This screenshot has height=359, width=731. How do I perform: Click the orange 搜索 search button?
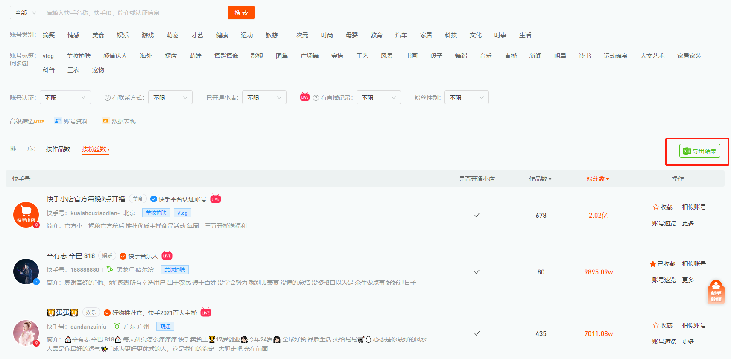pyautogui.click(x=241, y=13)
